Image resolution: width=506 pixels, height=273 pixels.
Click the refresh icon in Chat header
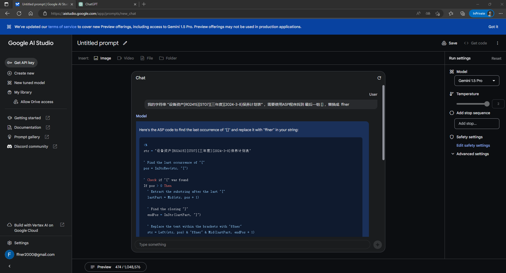pos(379,78)
